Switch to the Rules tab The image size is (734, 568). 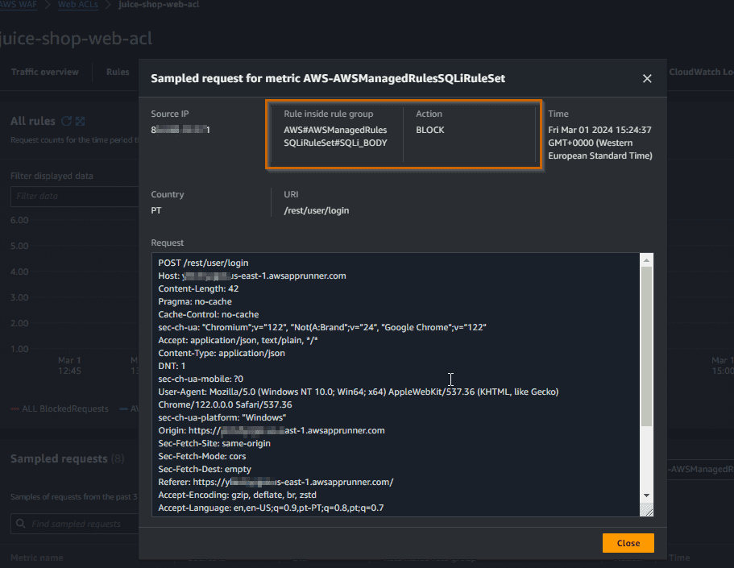coord(118,72)
